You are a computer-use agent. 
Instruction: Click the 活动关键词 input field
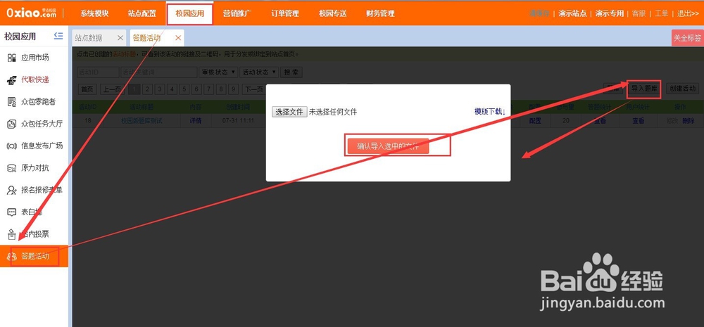(159, 72)
